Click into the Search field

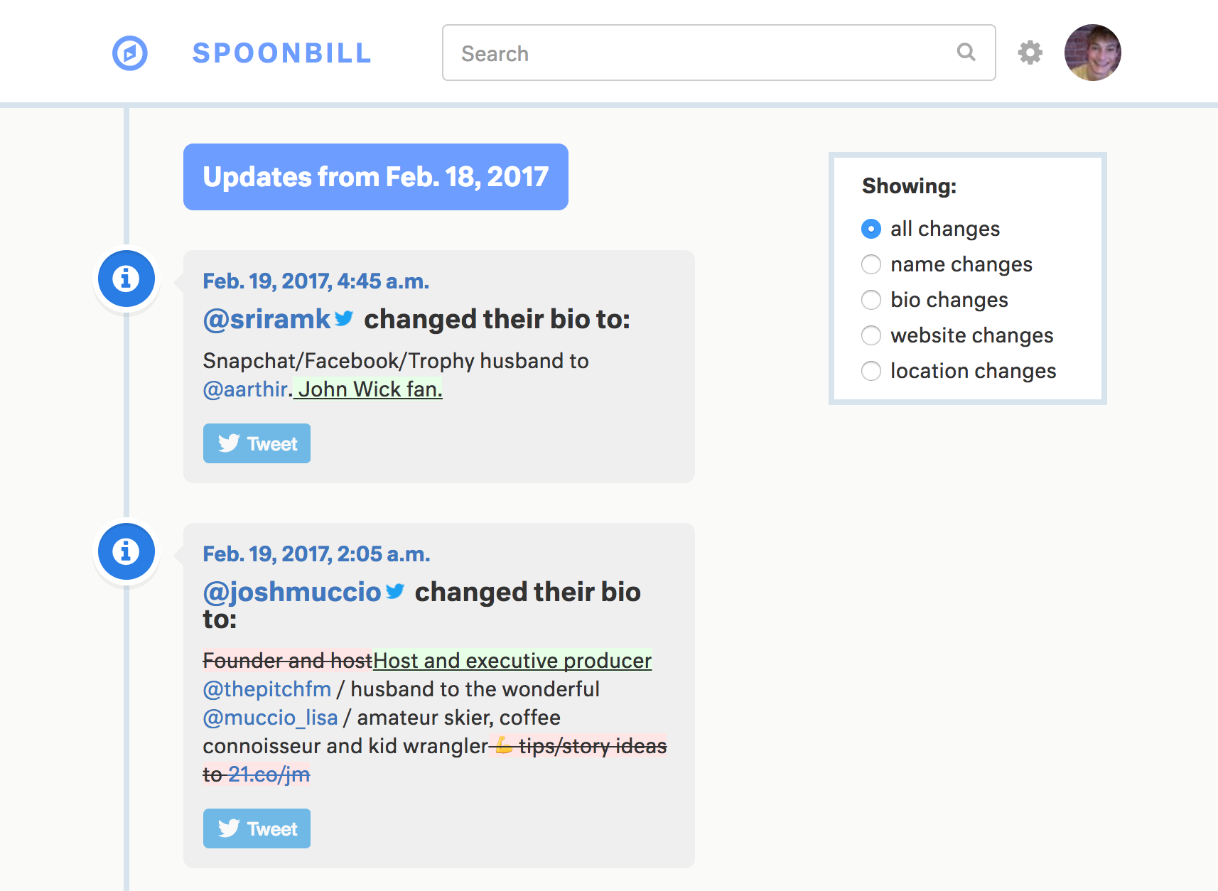click(718, 53)
